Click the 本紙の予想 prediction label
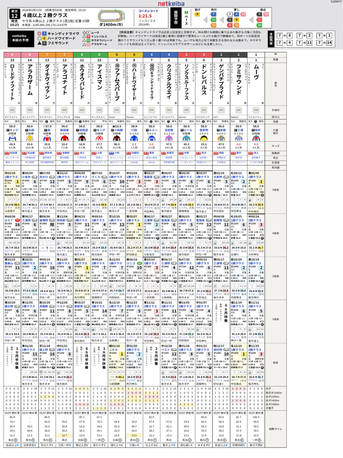This screenshot has height=458, width=343. tap(19, 38)
